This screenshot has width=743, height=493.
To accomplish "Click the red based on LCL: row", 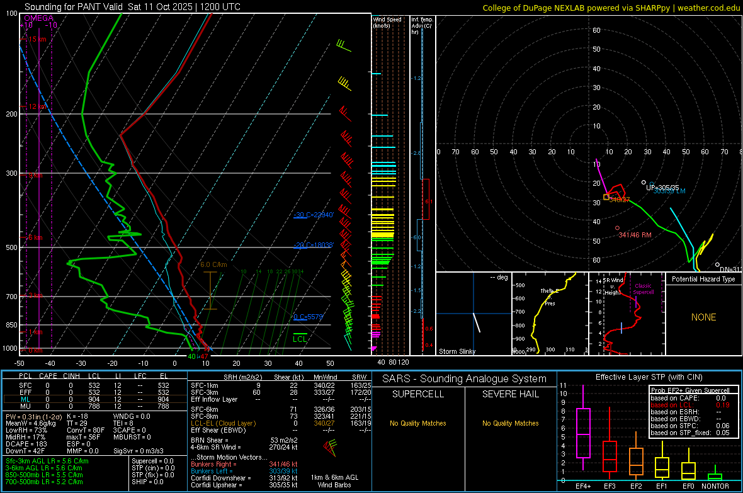I will click(x=690, y=405).
